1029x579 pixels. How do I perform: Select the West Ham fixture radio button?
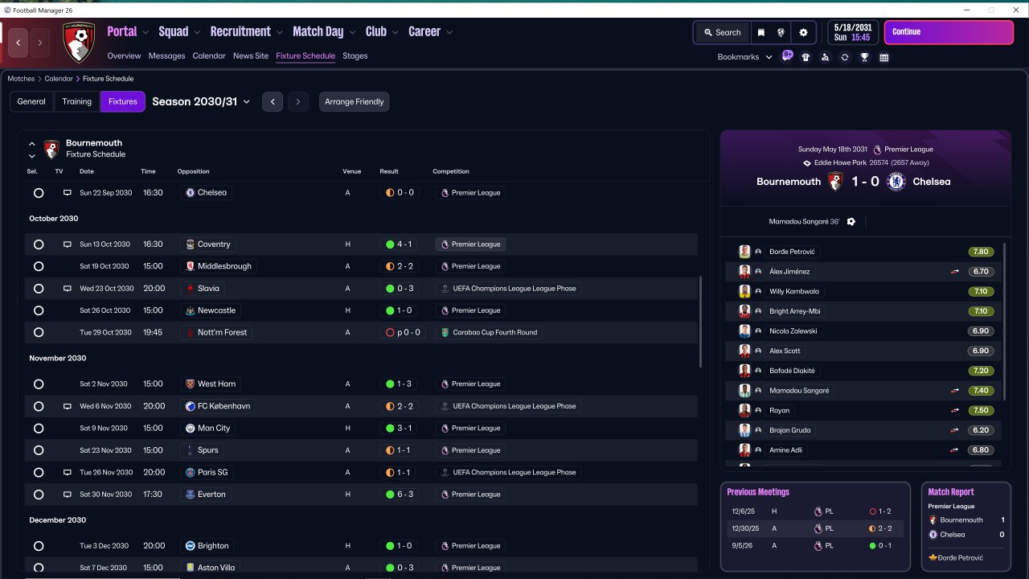(39, 384)
